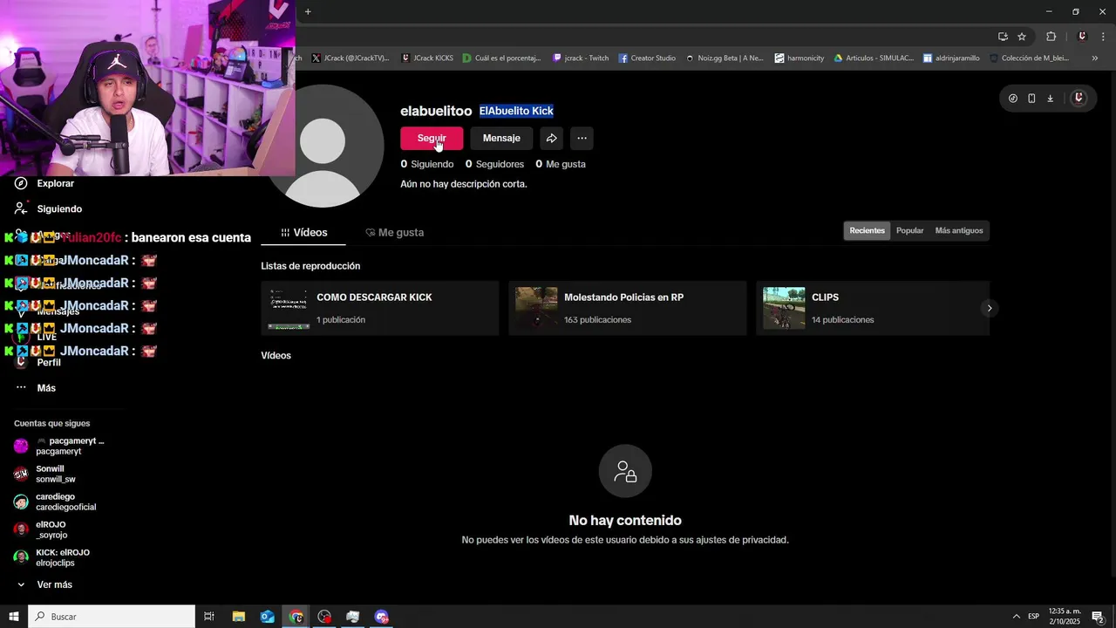
Task: Open the JCrack (@JCrackTV) X bookmark
Action: click(350, 58)
